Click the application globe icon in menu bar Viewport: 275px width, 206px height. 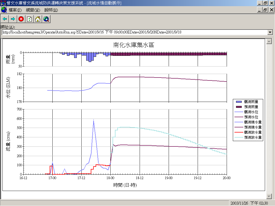(4, 10)
